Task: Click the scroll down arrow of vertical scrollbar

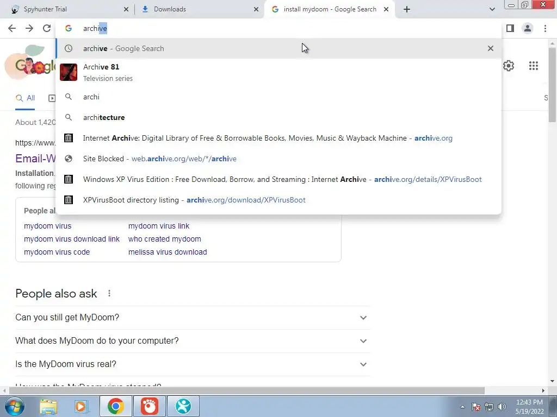Action: coord(552,382)
